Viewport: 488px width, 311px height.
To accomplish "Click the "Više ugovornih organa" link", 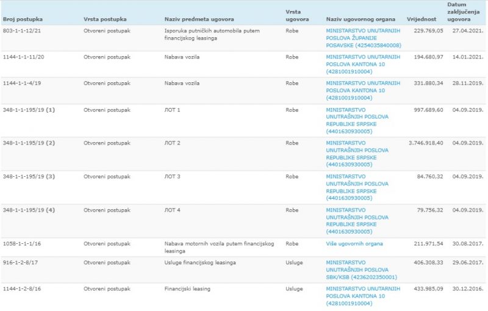I will click(x=354, y=244).
